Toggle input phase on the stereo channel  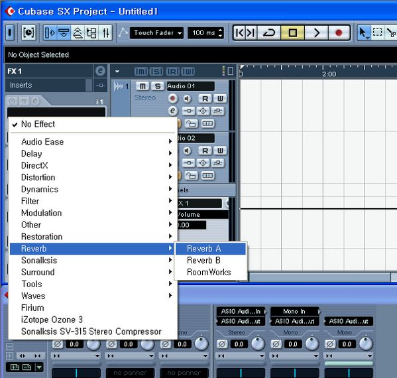coord(222,344)
